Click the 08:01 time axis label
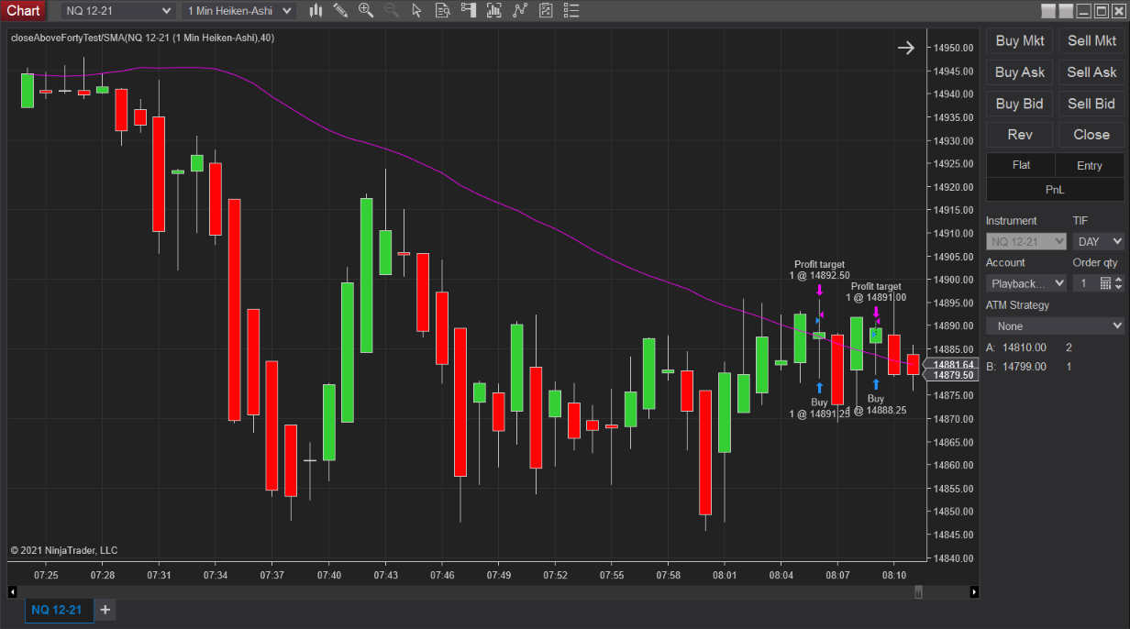The image size is (1130, 629). point(725,575)
